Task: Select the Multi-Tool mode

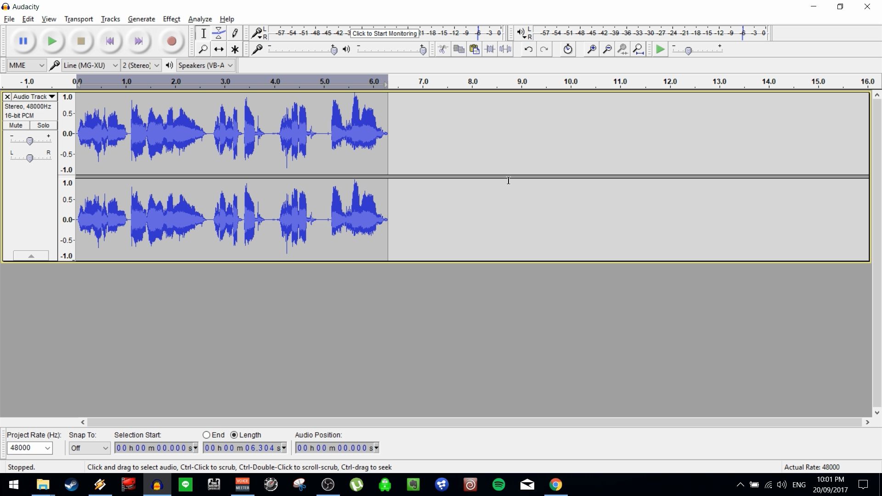Action: point(235,49)
